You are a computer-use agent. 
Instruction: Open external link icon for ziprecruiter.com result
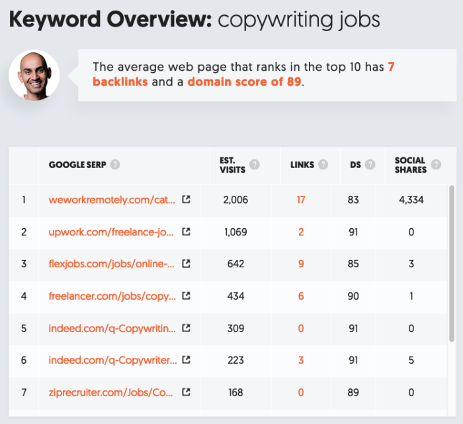(187, 392)
